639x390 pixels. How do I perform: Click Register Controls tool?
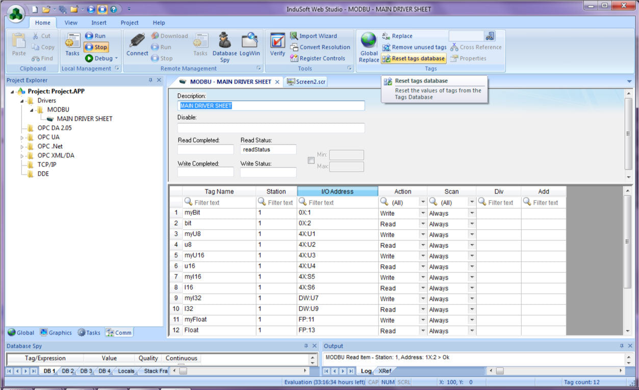(x=318, y=59)
